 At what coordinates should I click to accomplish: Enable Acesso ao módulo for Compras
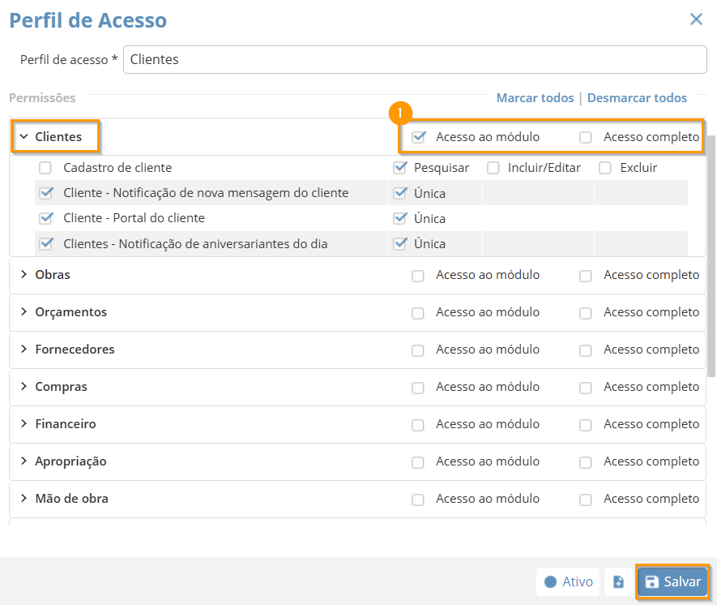[418, 388]
